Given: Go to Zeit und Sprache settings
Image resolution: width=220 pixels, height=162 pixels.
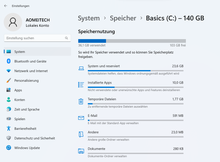Looking at the screenshot, I should pyautogui.click(x=27, y=109).
